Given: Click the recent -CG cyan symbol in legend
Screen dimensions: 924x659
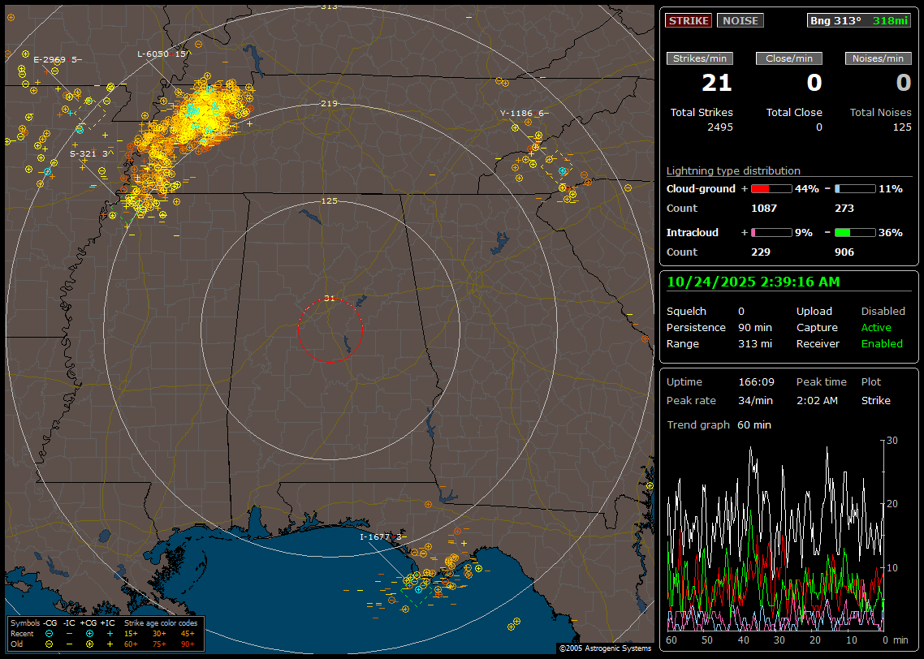Looking at the screenshot, I should [49, 633].
